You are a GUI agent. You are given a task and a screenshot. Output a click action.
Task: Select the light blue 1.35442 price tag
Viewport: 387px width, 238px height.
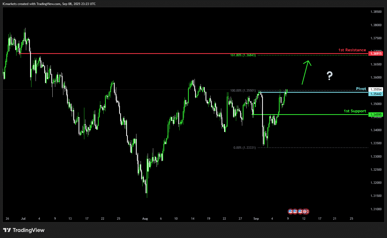[x=376, y=94]
